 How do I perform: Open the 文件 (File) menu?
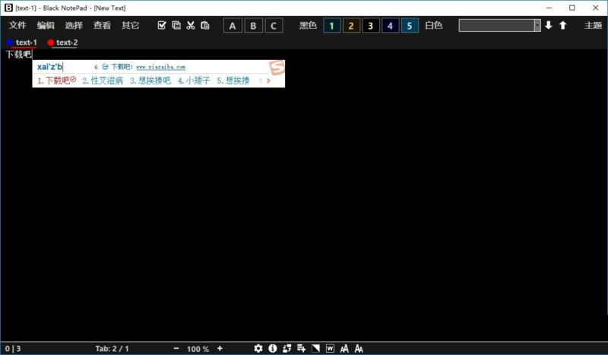coord(17,26)
